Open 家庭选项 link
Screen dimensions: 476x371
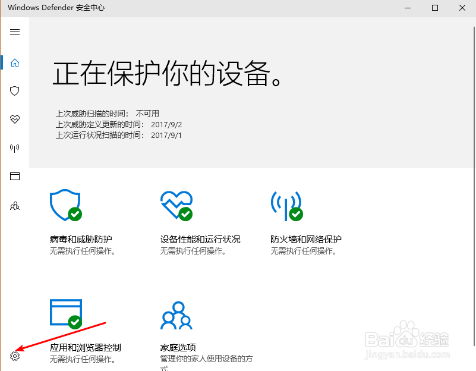tap(178, 347)
